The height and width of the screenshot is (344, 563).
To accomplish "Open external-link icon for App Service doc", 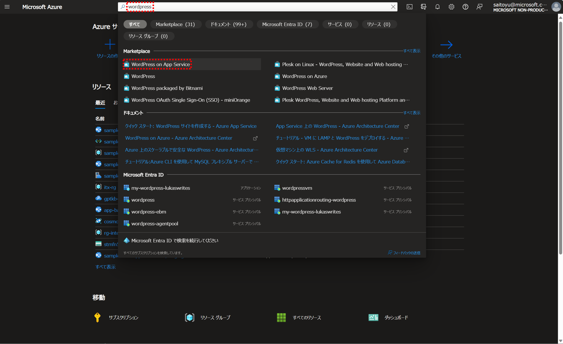I will pyautogui.click(x=407, y=126).
